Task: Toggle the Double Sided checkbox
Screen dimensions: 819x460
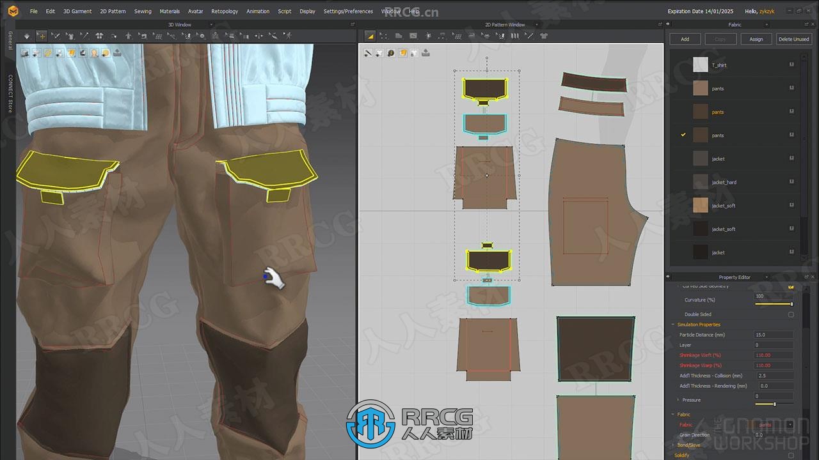Action: point(791,314)
